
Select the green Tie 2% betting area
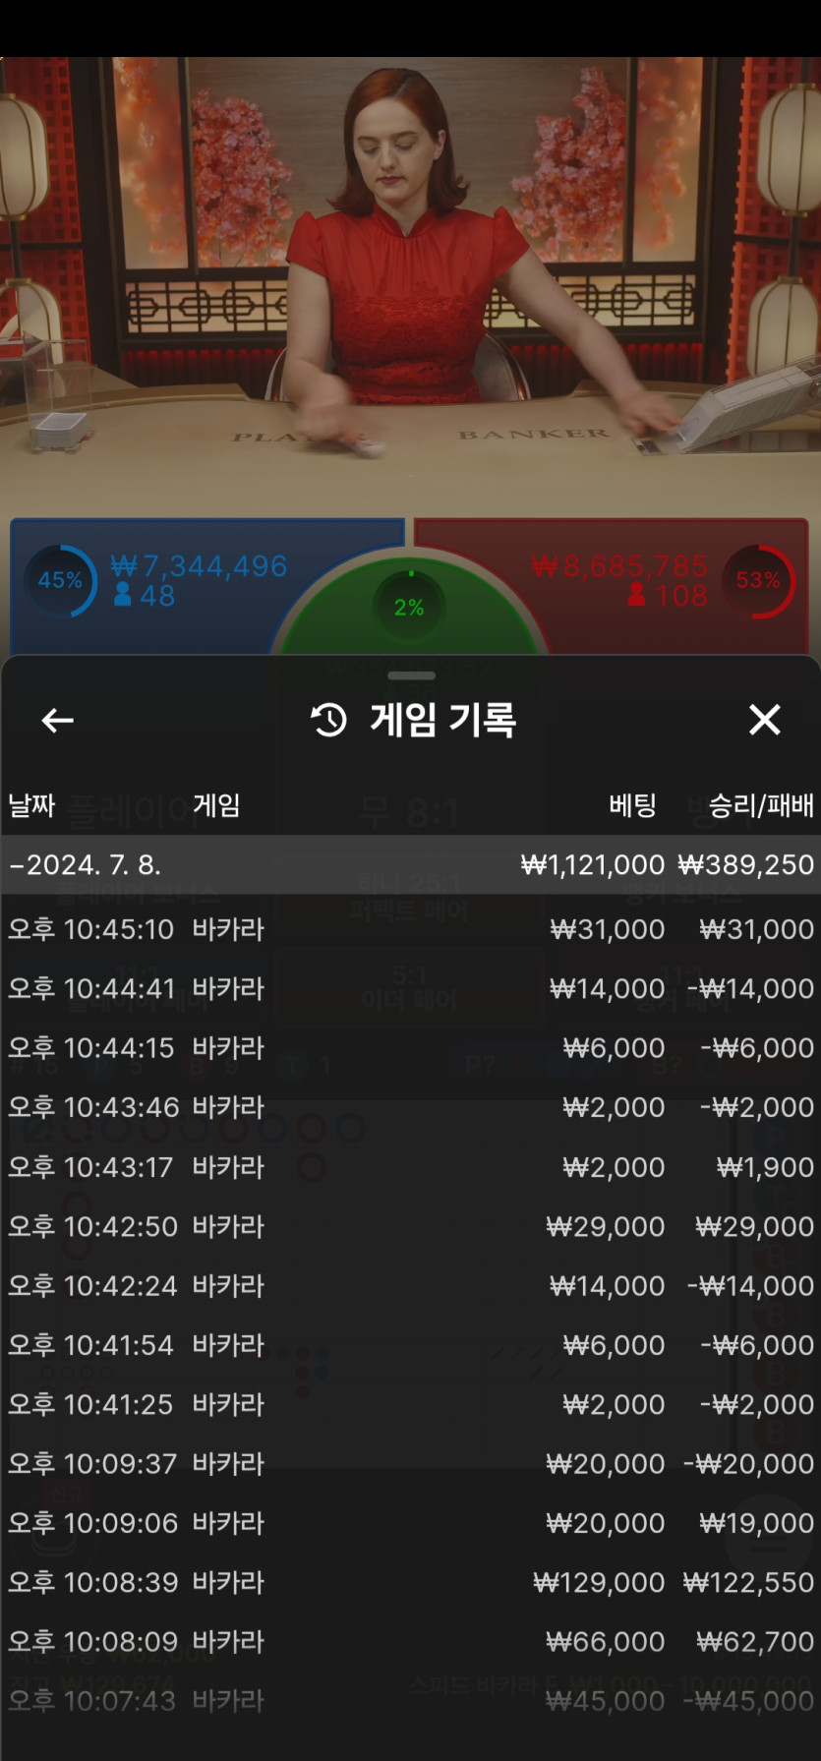click(410, 607)
